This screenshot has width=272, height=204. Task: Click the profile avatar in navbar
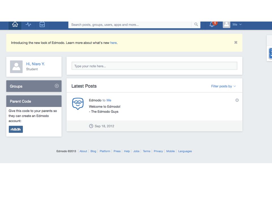226,25
